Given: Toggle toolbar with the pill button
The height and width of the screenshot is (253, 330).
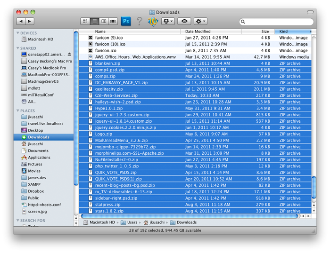Looking at the screenshot, I should pos(310,12).
